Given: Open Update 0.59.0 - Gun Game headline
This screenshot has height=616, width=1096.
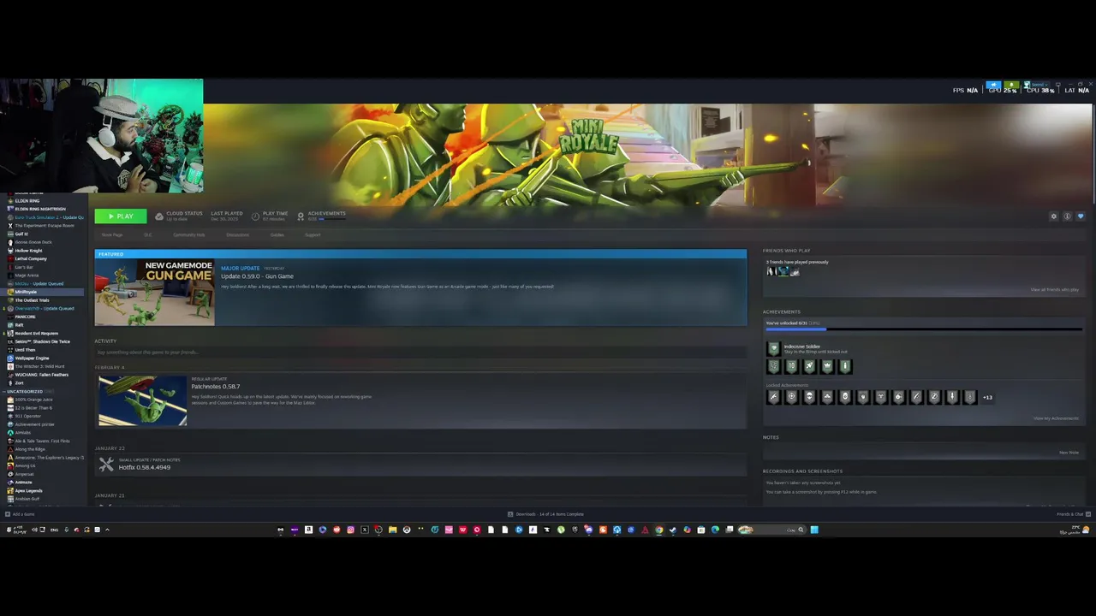Looking at the screenshot, I should (x=257, y=276).
